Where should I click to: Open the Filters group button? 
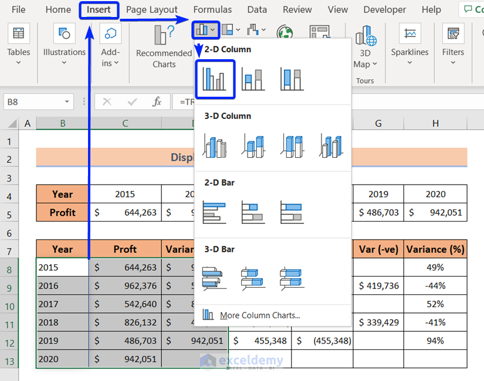[453, 45]
